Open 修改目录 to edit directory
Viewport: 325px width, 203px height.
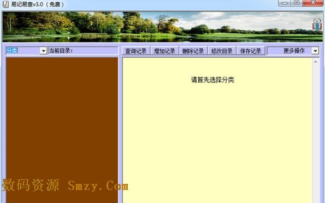222,51
